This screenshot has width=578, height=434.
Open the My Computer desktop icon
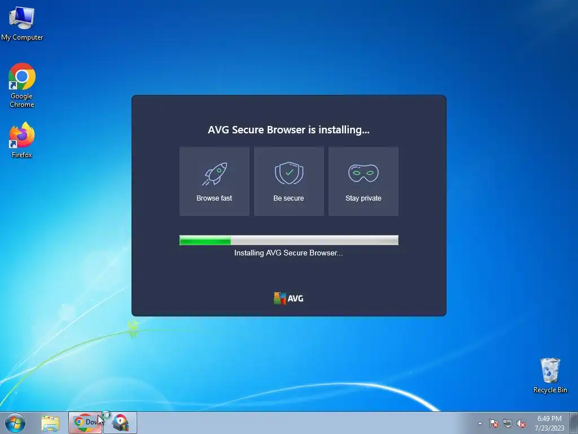coord(22,23)
